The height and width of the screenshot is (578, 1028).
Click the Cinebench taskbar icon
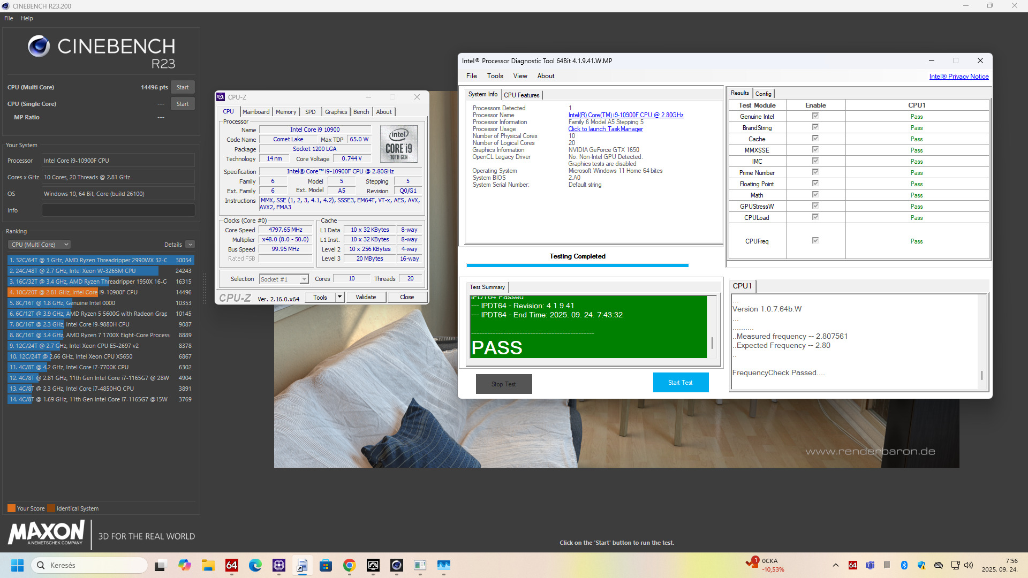[397, 565]
